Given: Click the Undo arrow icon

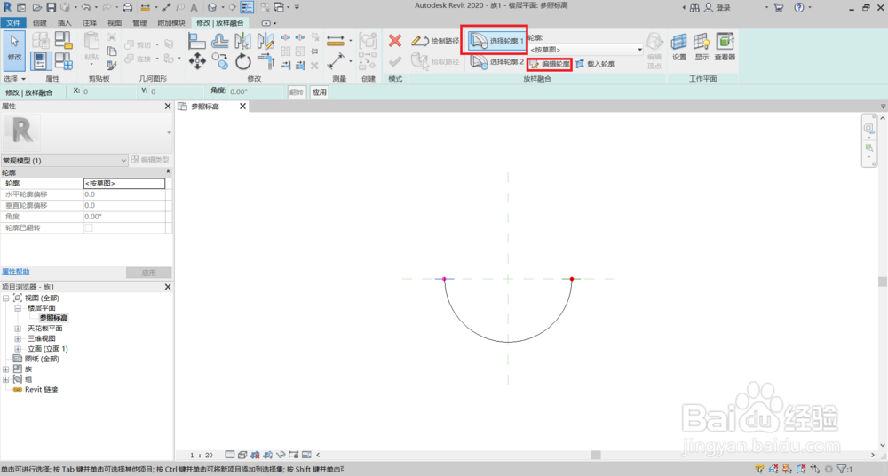Looking at the screenshot, I should pyautogui.click(x=85, y=7).
